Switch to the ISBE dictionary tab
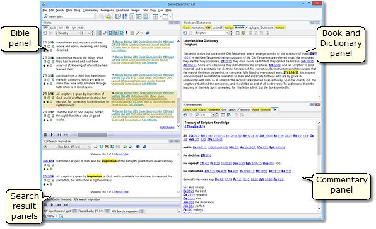Screen dimensions: 376x229 pos(208,28)
